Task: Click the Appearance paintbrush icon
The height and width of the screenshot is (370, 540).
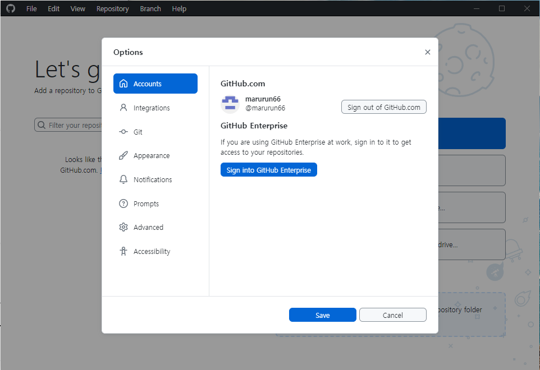Action: click(123, 155)
